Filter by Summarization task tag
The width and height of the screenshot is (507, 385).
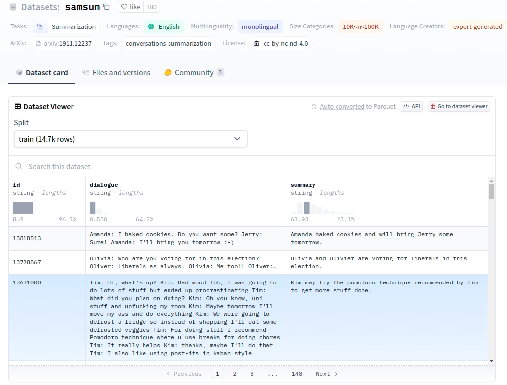66,26
